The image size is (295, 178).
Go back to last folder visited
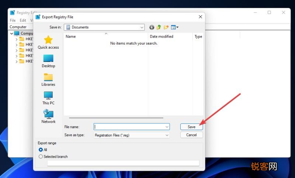[x=152, y=27]
